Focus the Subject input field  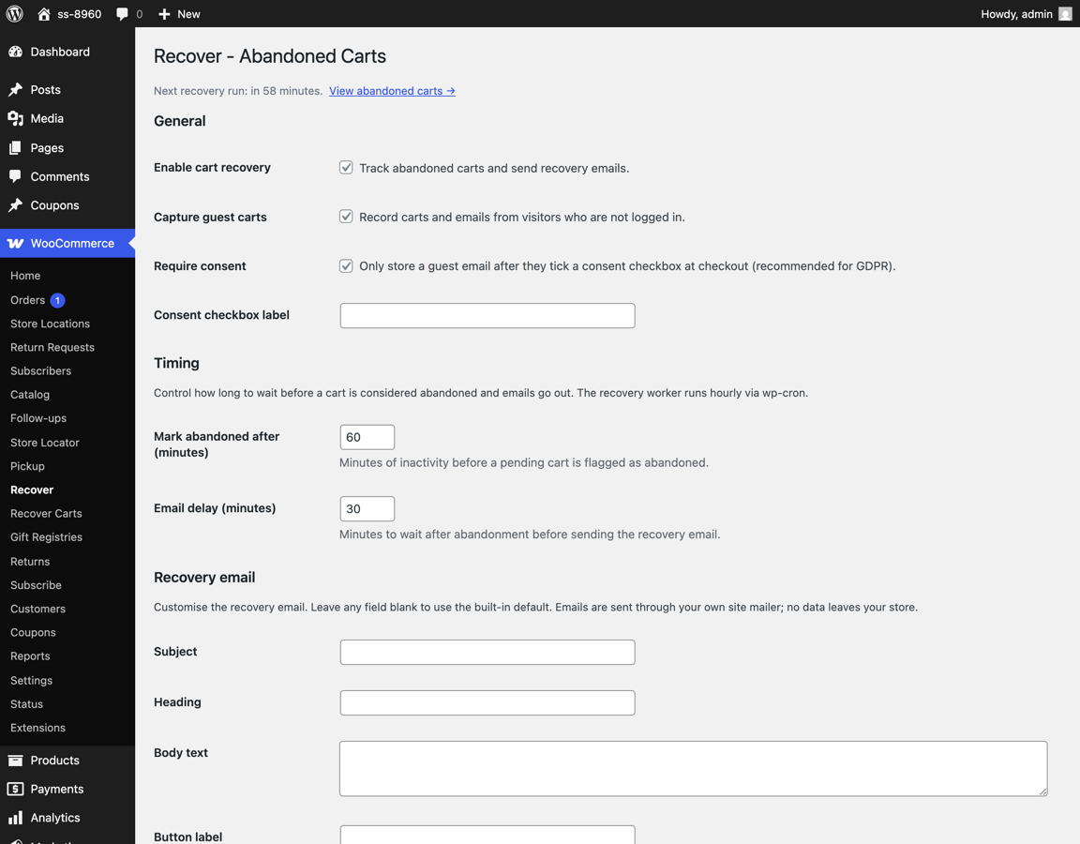click(487, 653)
